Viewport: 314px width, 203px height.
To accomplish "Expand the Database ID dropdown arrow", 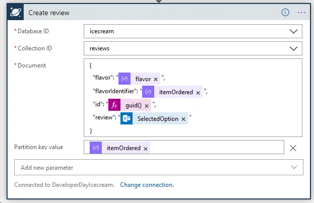I will point(293,31).
